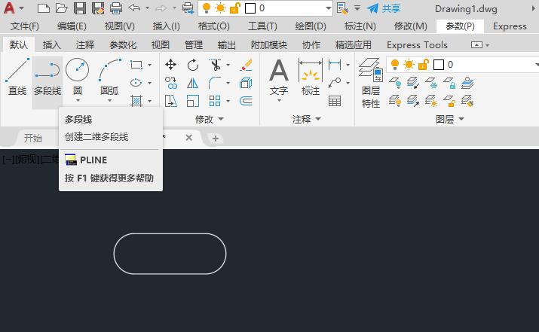This screenshot has height=332, width=539.
Task: Toggle the sun in quick access layer box
Action: (x=220, y=8)
